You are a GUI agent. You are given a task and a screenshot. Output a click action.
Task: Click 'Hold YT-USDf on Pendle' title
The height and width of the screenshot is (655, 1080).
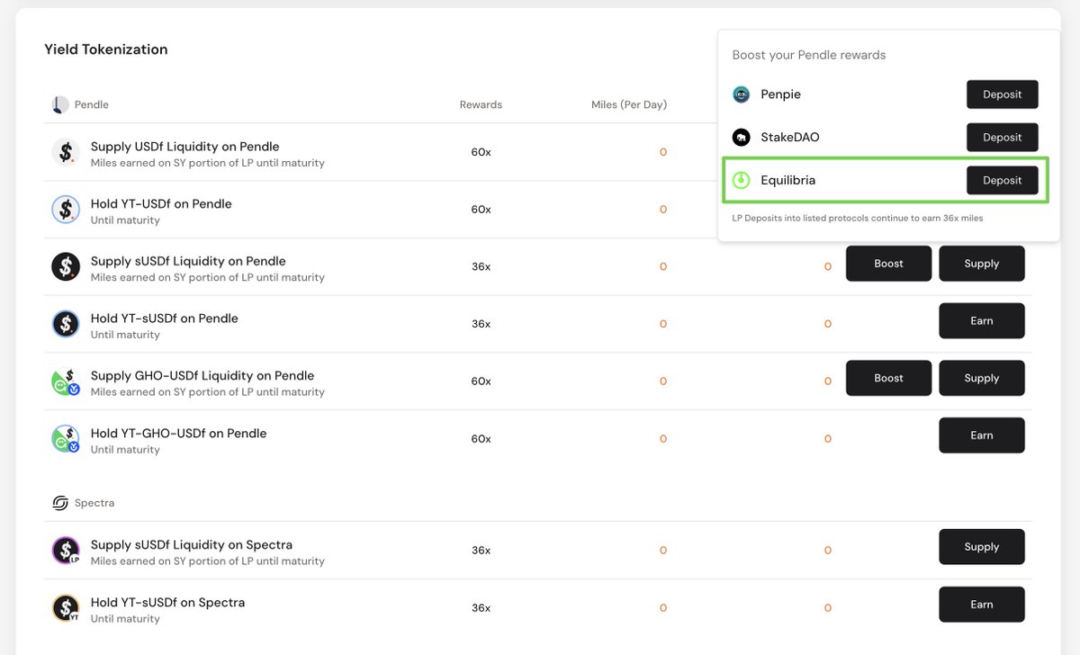tap(161, 204)
